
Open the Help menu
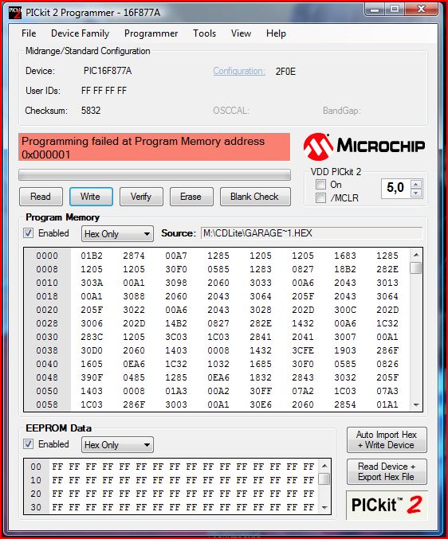(276, 33)
